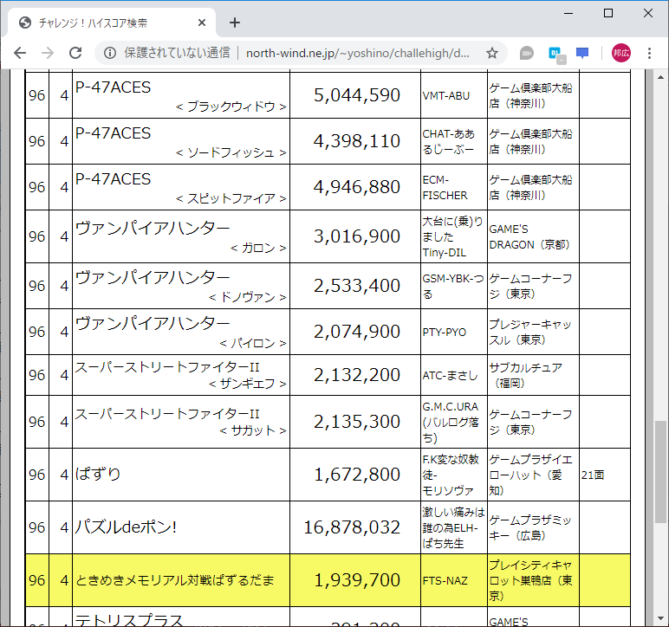Screen dimensions: 669x627
Task: Click the player name F.K変な奴教徒-モリソヴァ
Action: pyautogui.click(x=451, y=475)
